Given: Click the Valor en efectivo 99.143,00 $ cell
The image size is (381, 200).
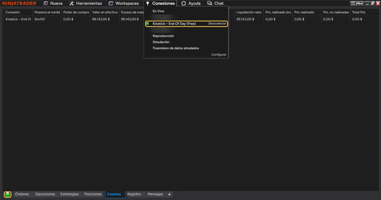Looking at the screenshot, I should (105, 19).
